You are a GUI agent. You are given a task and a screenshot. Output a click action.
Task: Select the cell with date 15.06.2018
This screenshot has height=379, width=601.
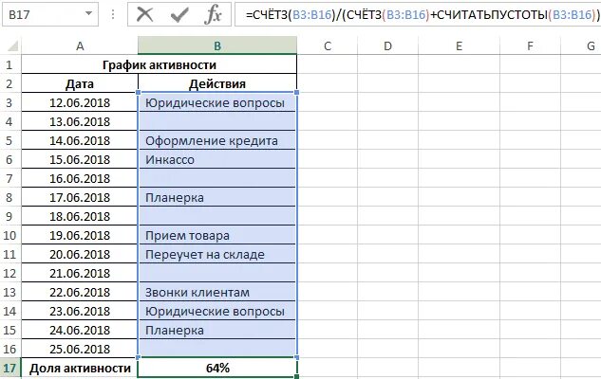pyautogui.click(x=80, y=159)
